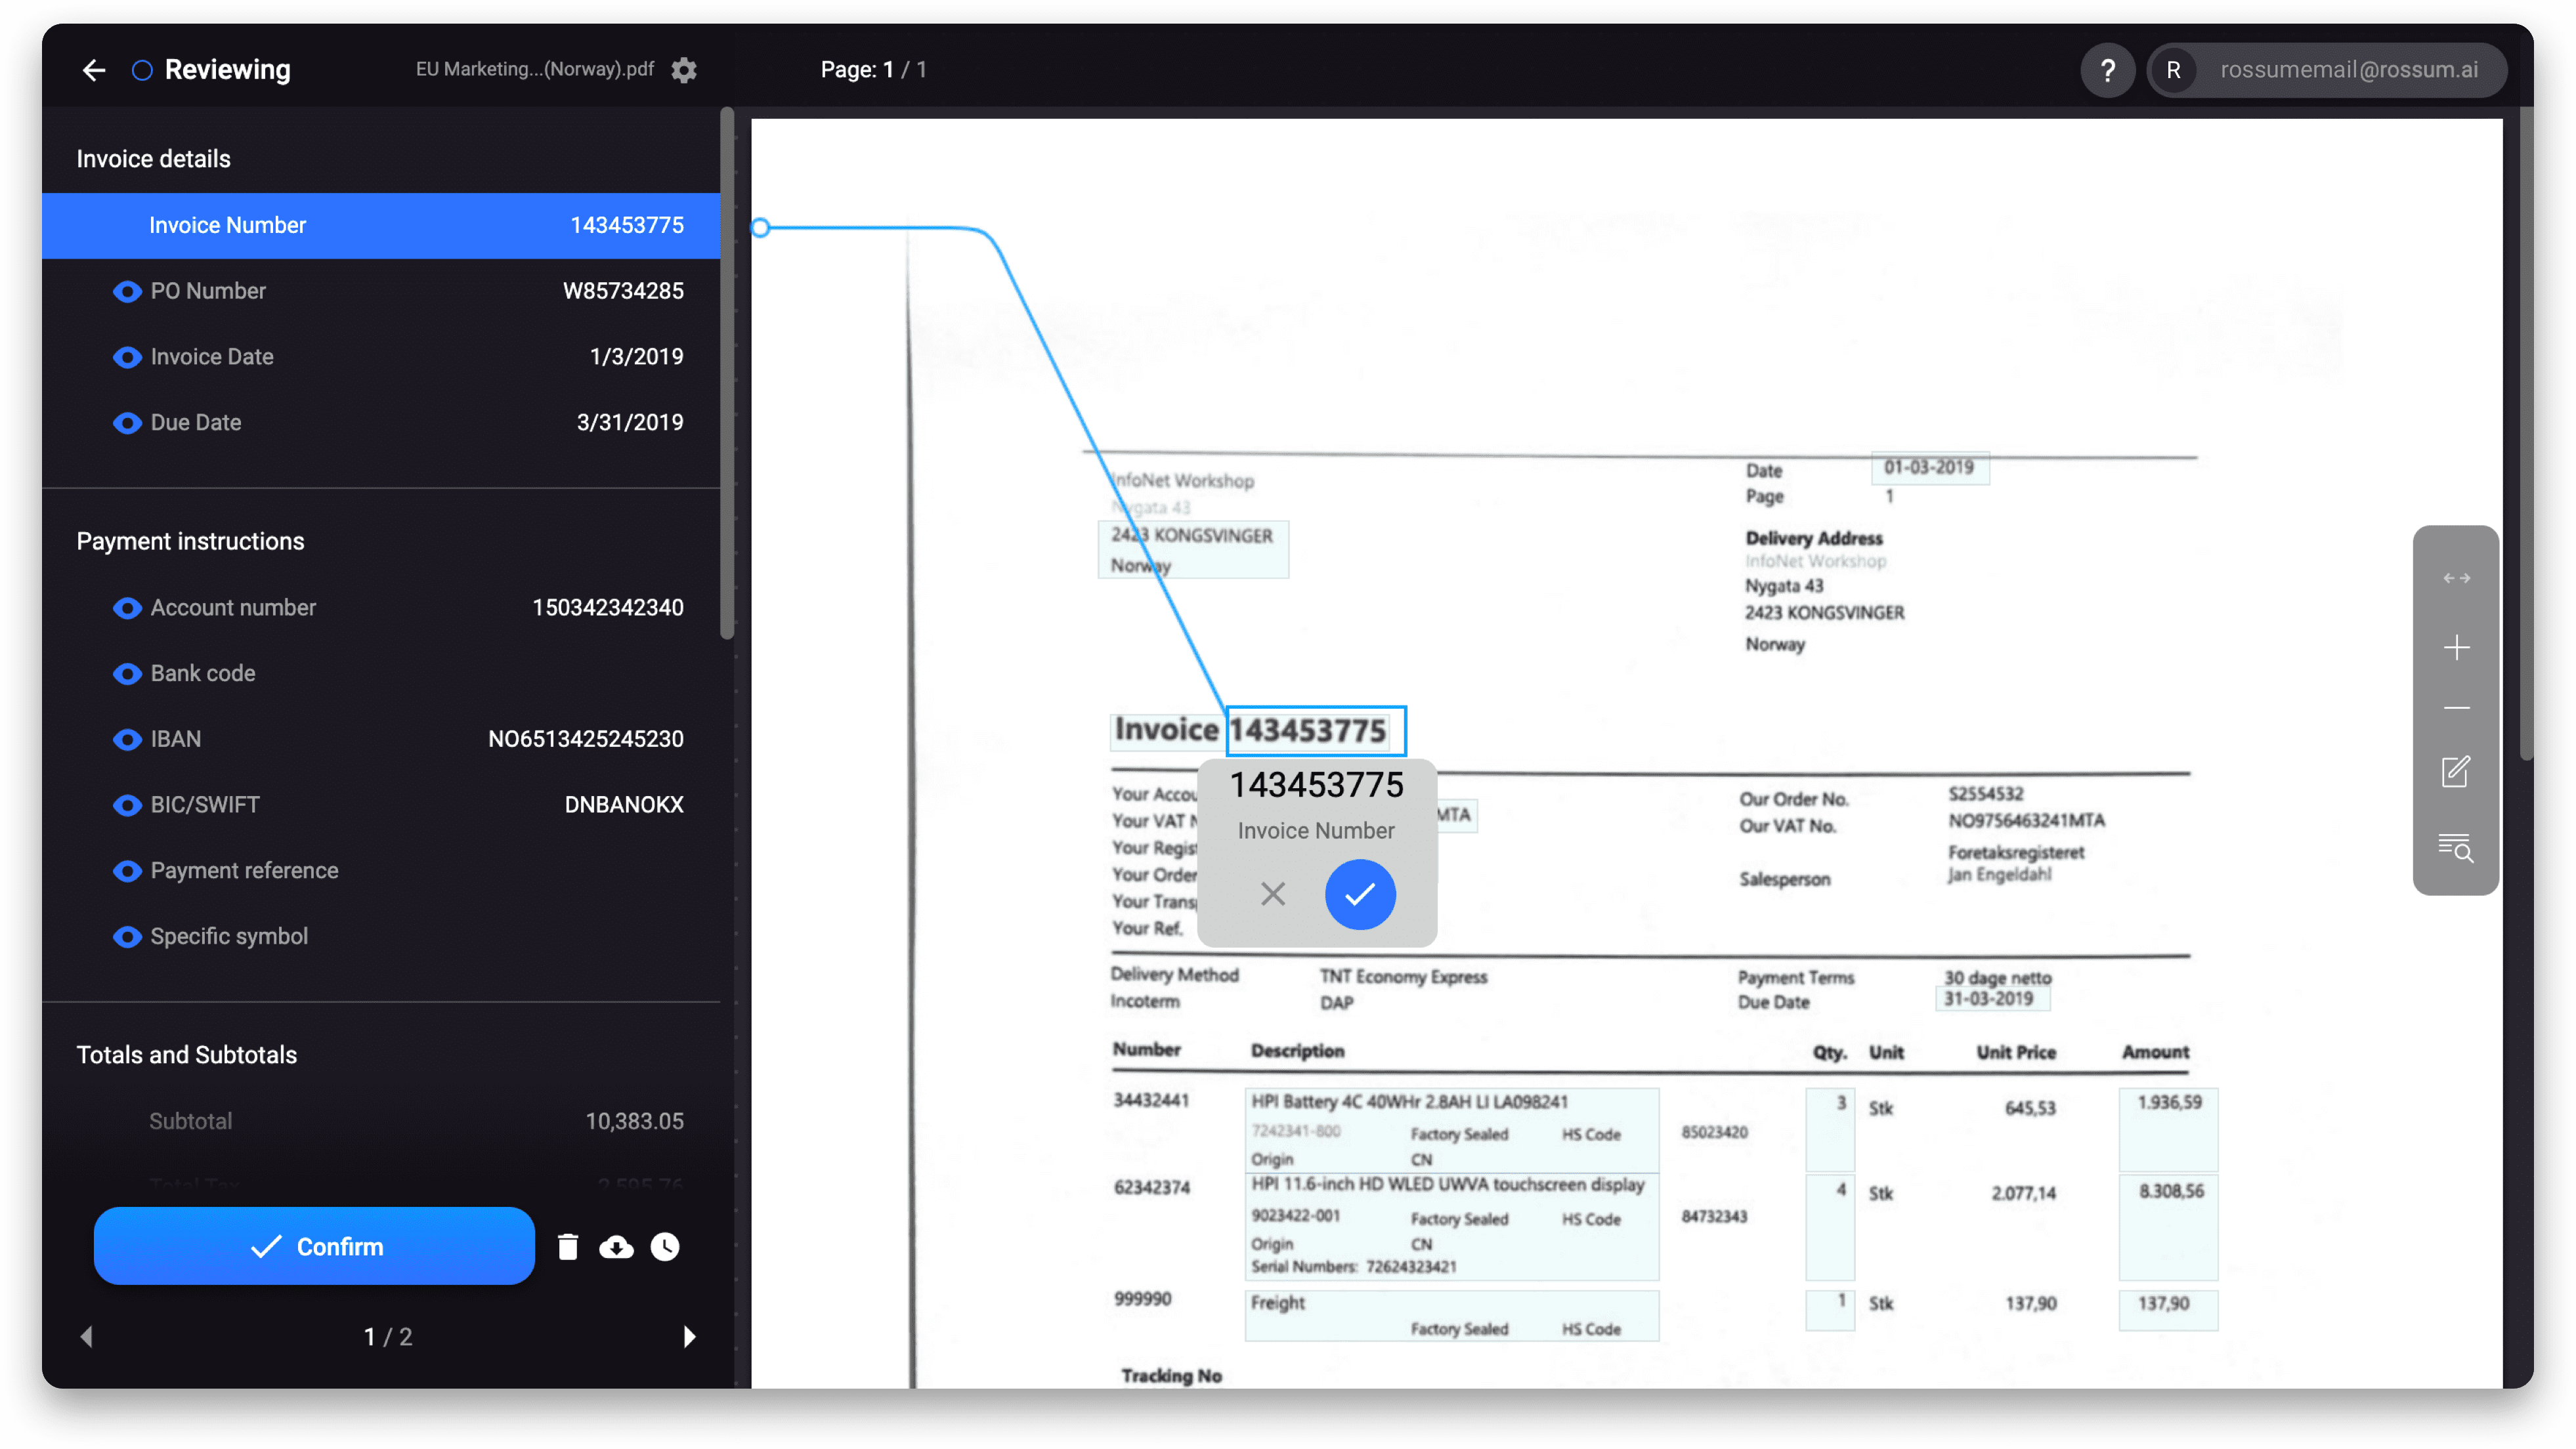Viewport: 2576px width, 1449px height.
Task: Toggle eye icon for Account number
Action: point(127,608)
